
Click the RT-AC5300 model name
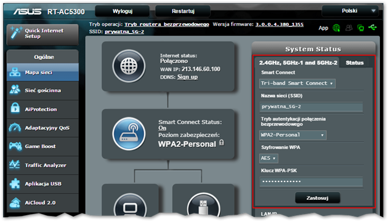(66, 12)
